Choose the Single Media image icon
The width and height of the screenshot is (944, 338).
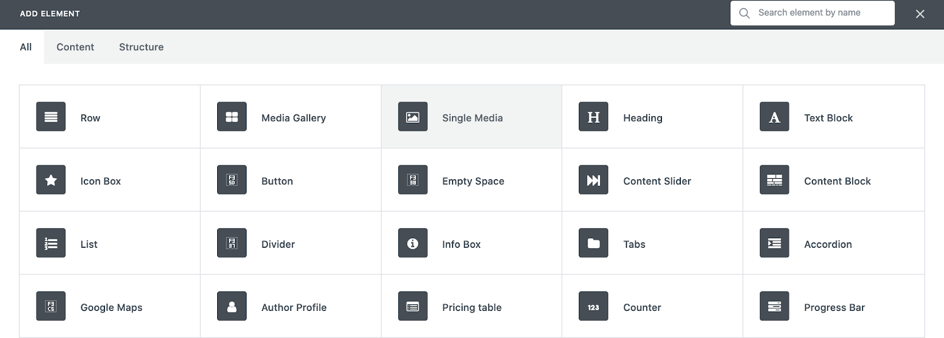click(x=413, y=117)
